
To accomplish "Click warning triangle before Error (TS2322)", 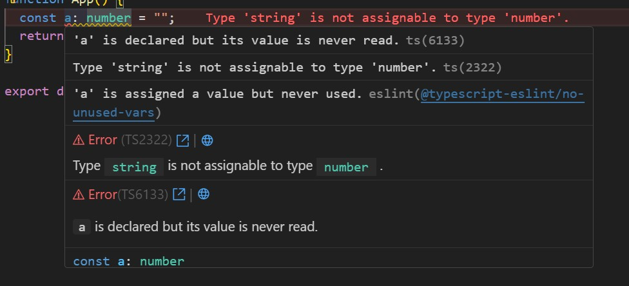I will pyautogui.click(x=79, y=140).
